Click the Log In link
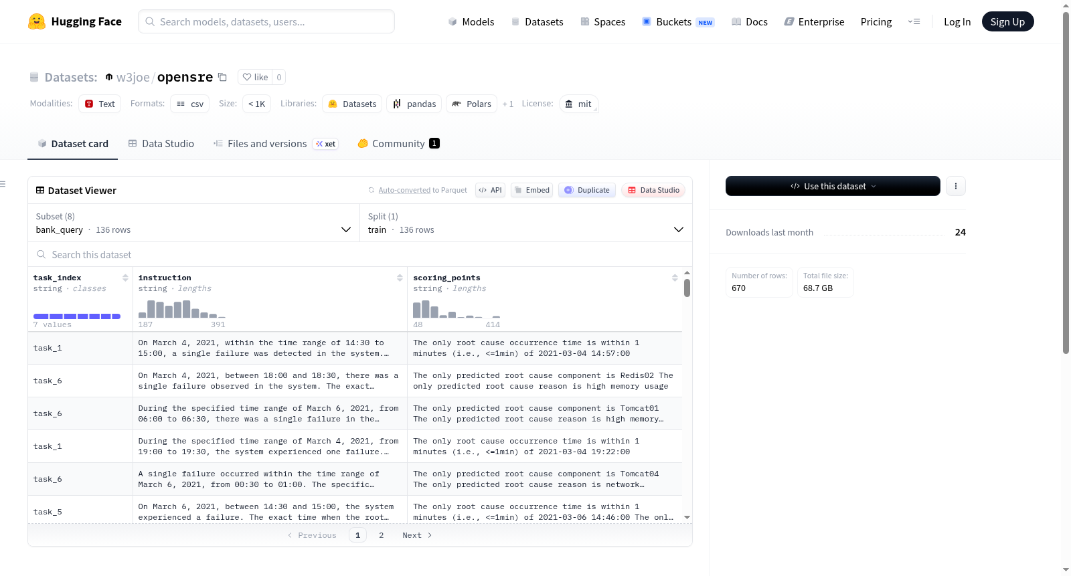Image resolution: width=1071 pixels, height=576 pixels. pos(957,21)
